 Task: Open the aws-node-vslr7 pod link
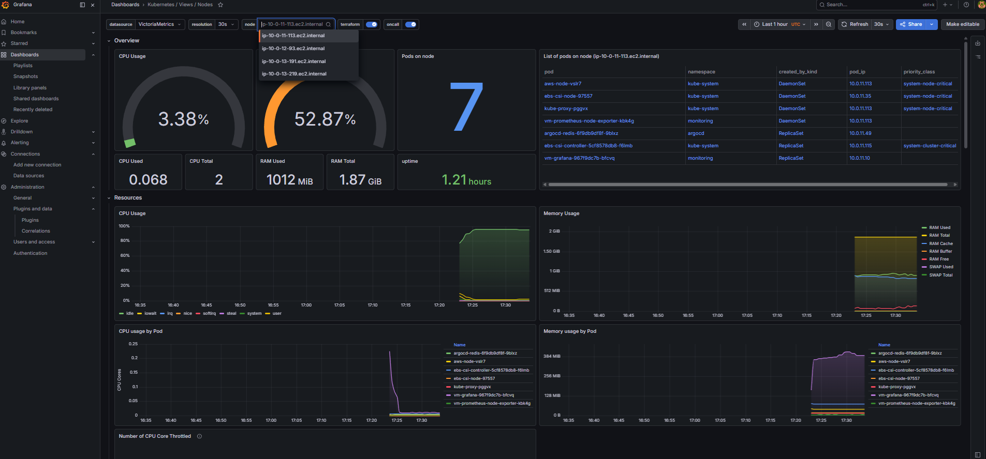(x=563, y=84)
